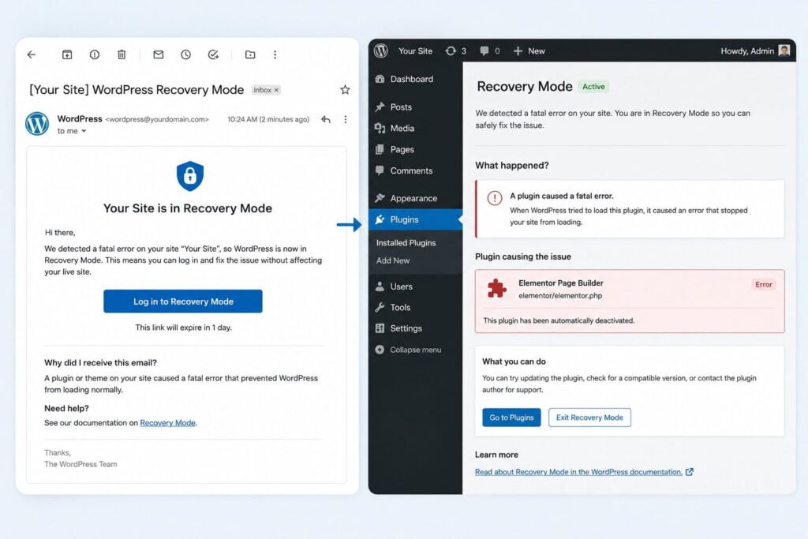Viewport: 808px width, 539px height.
Task: Click the sender address wordpress@yourdomain.com
Action: 157,119
